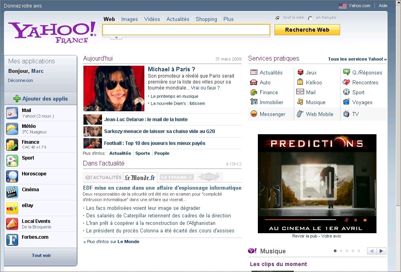This screenshot has width=401, height=272.
Task: Open the Cinéma clapperboard icon
Action: [12, 192]
